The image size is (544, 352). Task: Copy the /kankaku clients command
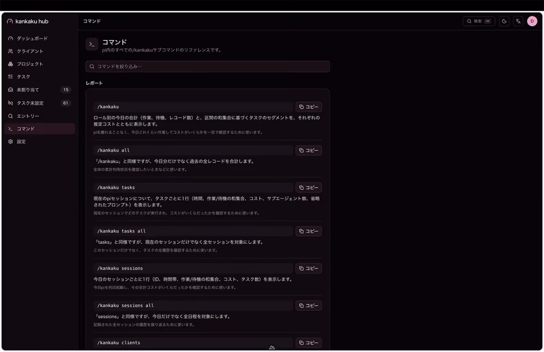[309, 343]
